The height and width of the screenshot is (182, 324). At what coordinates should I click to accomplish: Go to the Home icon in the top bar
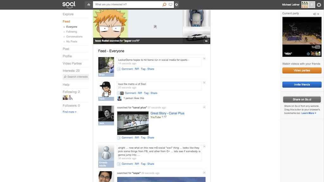click(x=89, y=4)
